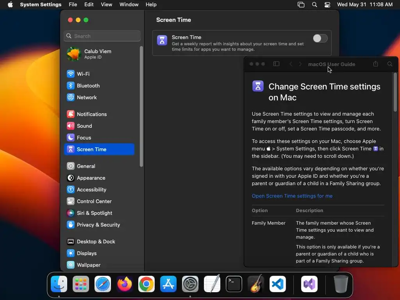Select Network in the sidebar
Viewport: 400px width, 300px height.
[x=99, y=97]
